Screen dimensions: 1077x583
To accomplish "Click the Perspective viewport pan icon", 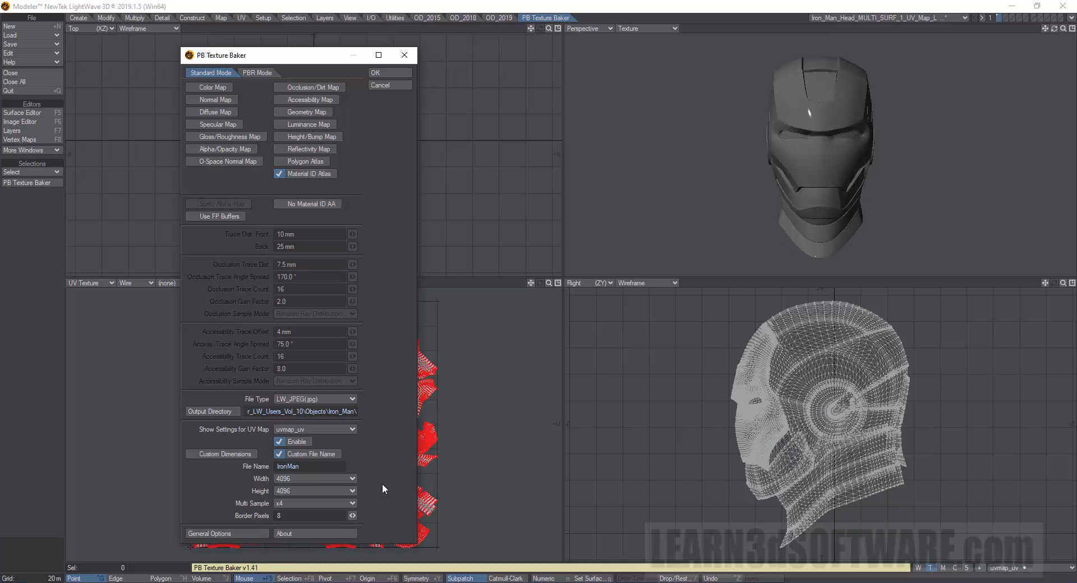I will point(1044,29).
